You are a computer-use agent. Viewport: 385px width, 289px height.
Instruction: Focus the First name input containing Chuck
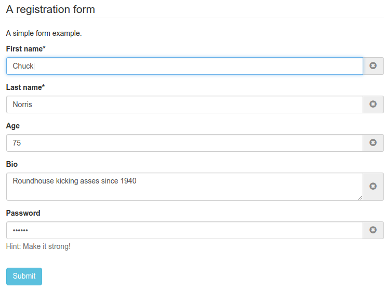pyautogui.click(x=184, y=66)
